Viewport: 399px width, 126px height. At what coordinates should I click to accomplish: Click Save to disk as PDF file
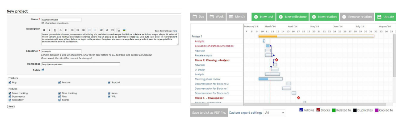(x=209, y=113)
